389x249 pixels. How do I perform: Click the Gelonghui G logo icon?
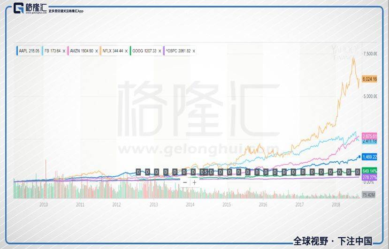click(x=18, y=8)
